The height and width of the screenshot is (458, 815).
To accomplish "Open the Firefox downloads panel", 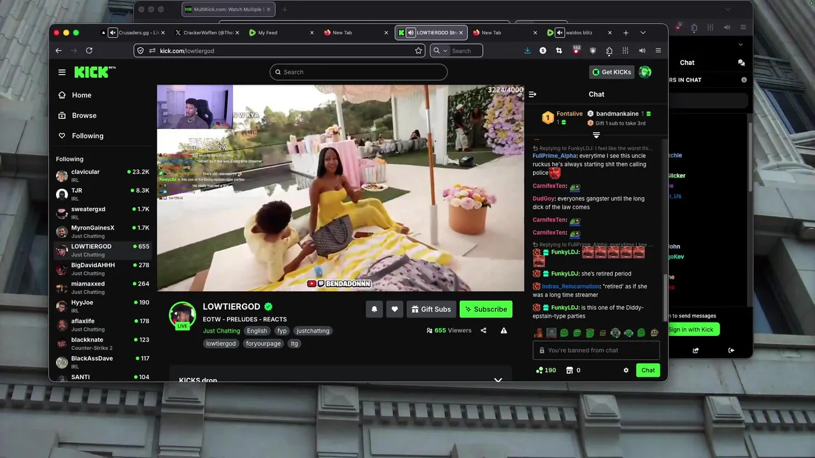I will (527, 50).
